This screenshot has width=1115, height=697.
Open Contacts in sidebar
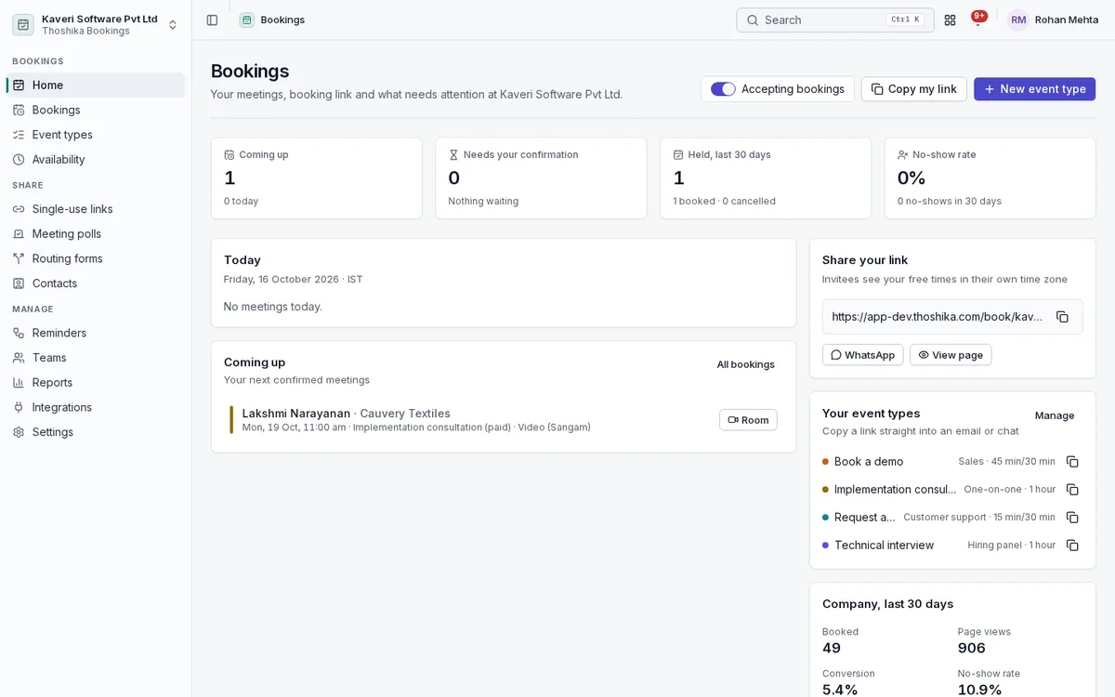point(96,283)
